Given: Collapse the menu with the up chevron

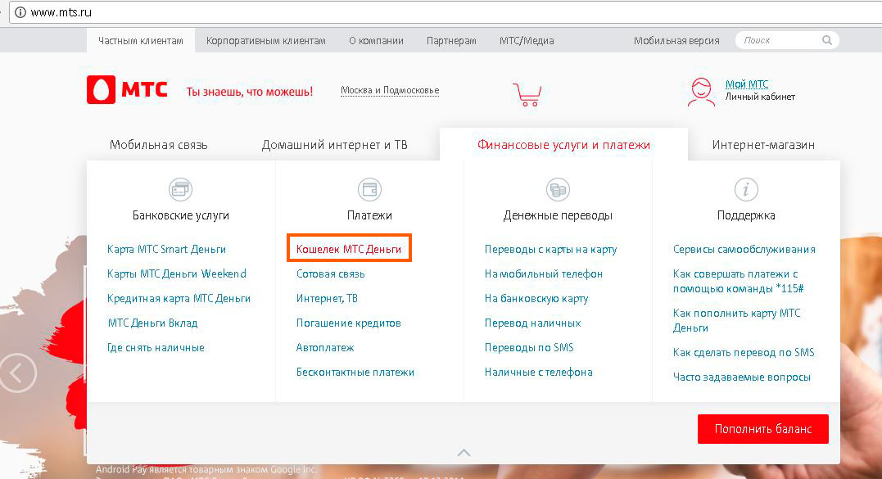Looking at the screenshot, I should coord(464,453).
